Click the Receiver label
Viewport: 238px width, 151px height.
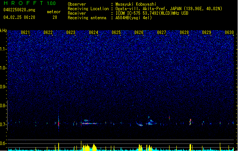click(x=77, y=13)
